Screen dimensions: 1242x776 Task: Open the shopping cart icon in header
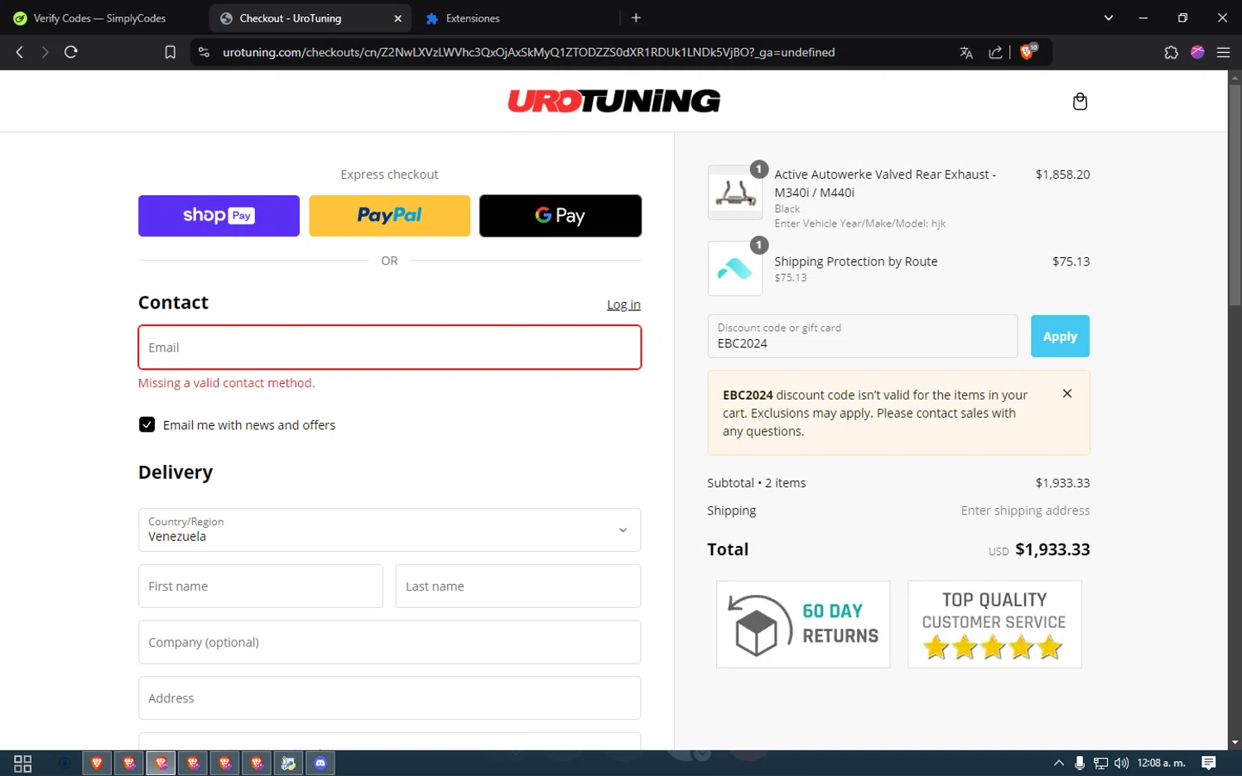pyautogui.click(x=1080, y=101)
